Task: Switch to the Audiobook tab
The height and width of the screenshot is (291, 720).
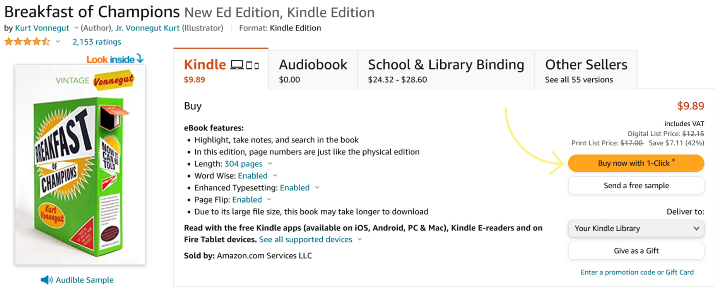Action: tap(313, 69)
